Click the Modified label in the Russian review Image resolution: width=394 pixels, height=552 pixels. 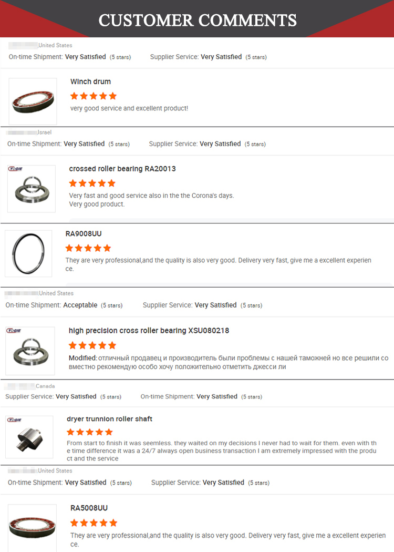[x=82, y=358]
